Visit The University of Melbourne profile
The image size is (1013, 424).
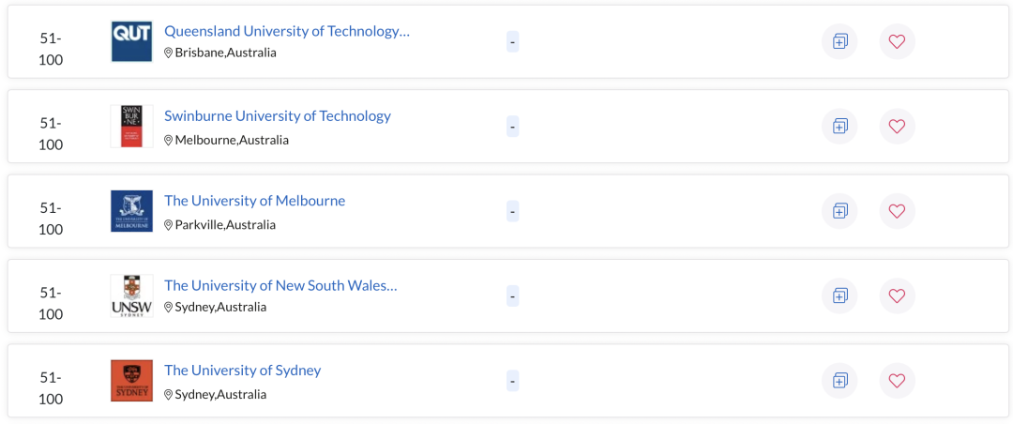point(254,201)
